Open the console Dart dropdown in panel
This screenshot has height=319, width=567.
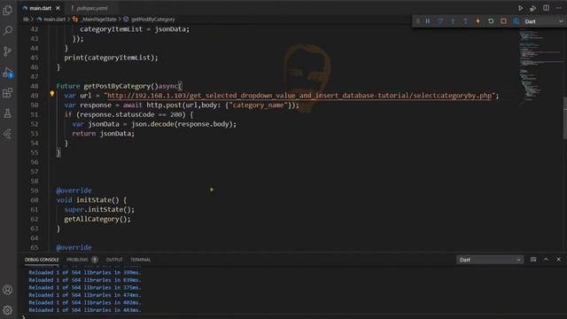[490, 260]
